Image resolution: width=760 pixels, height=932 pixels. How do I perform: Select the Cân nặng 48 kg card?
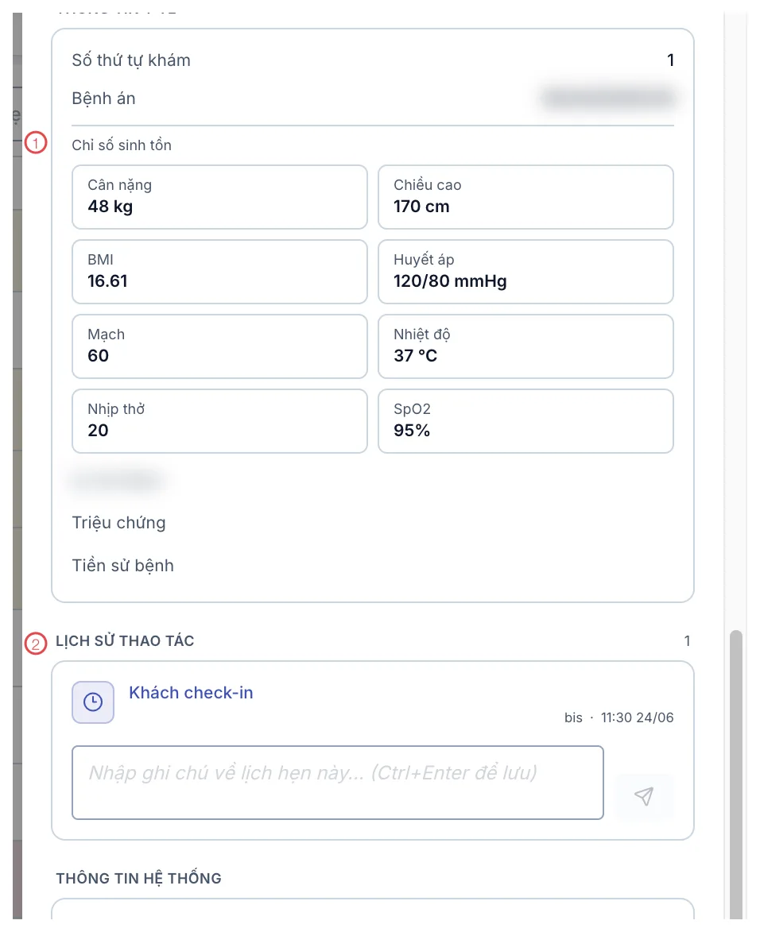coord(219,197)
